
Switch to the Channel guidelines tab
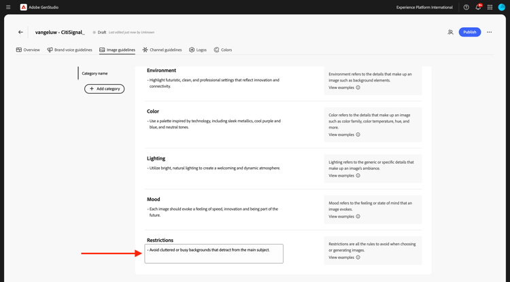(x=162, y=50)
